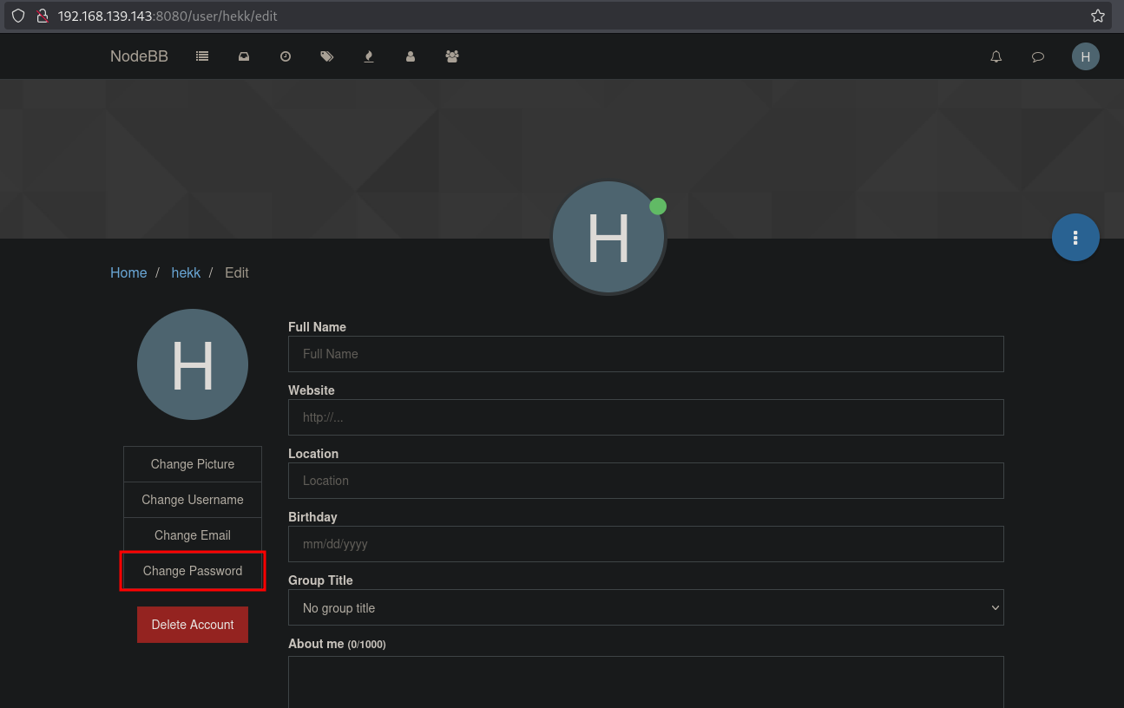Open the Recent clock icon

point(286,56)
